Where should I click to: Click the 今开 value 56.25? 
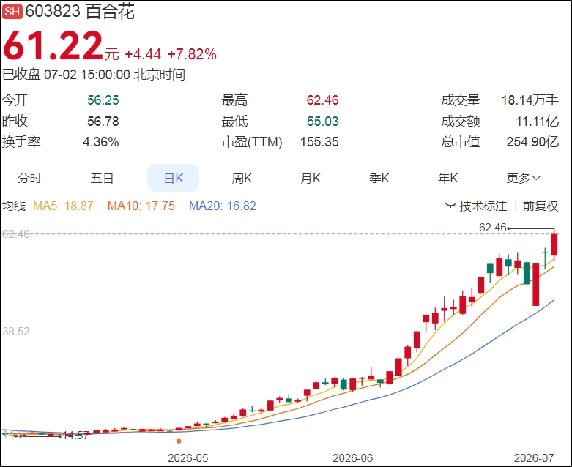[x=103, y=100]
